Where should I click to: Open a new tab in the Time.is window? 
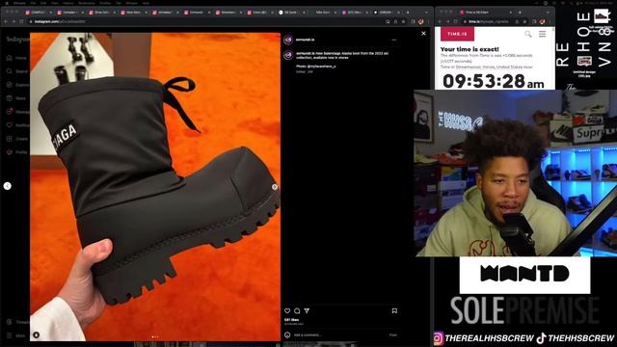pyautogui.click(x=520, y=13)
